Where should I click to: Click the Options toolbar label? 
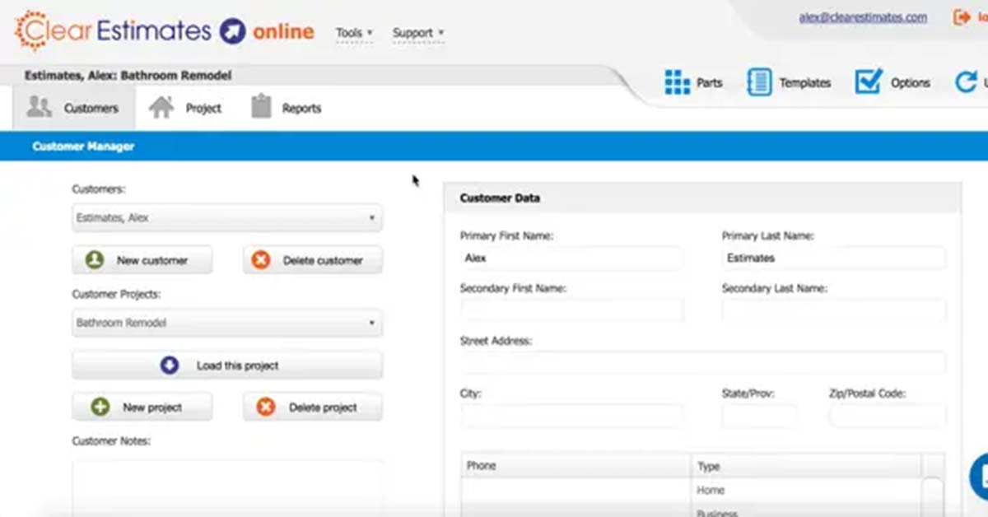click(x=910, y=83)
